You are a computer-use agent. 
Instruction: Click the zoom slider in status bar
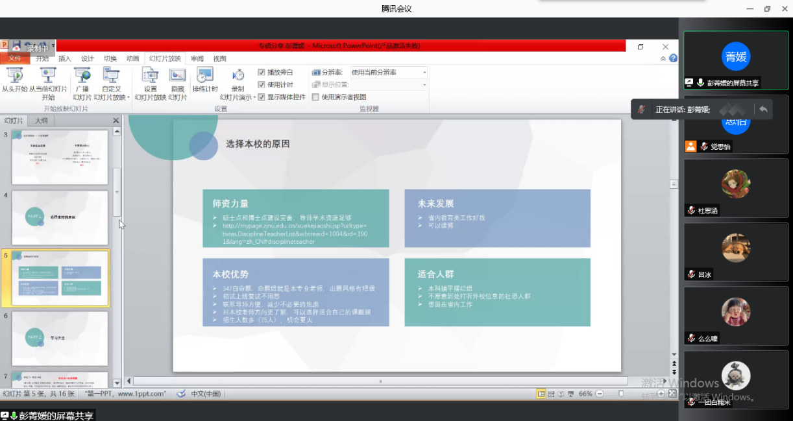pos(621,394)
